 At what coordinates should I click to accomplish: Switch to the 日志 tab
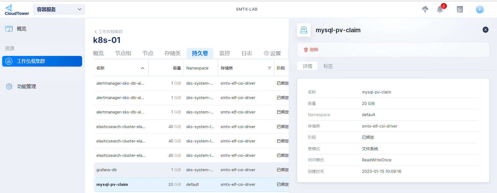[x=247, y=53]
